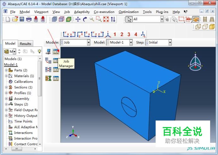Toggle shaded render style

[x=212, y=27]
